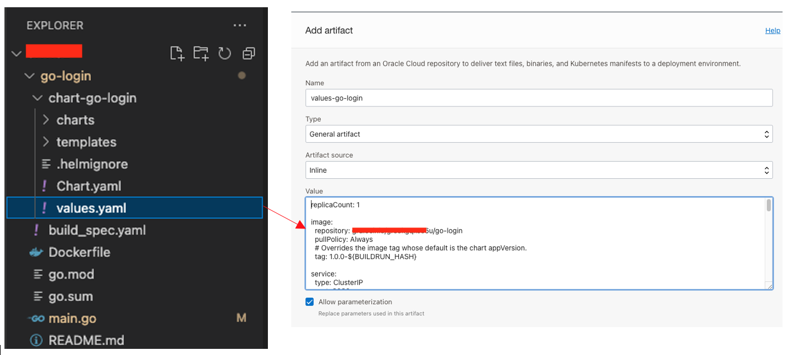
Task: Open the Dockerfile
Action: (79, 252)
